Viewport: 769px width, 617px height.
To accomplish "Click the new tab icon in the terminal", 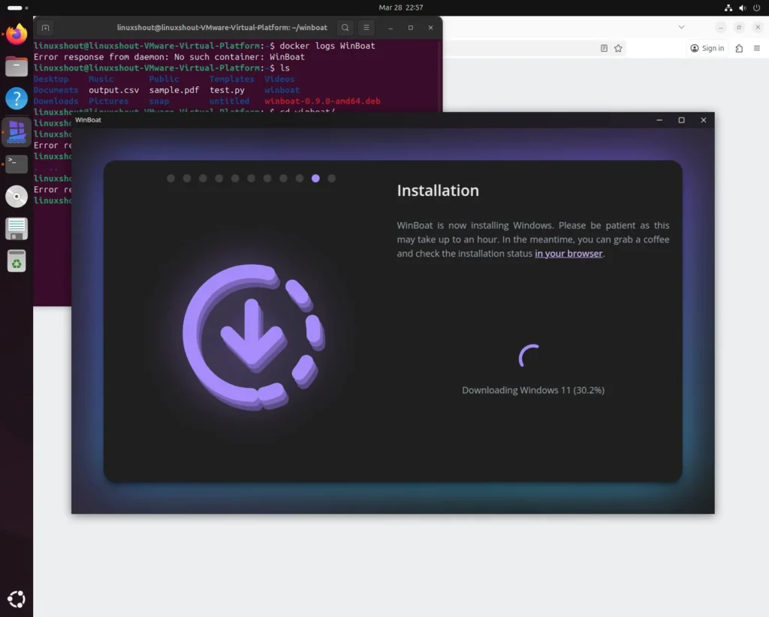I will 46,28.
